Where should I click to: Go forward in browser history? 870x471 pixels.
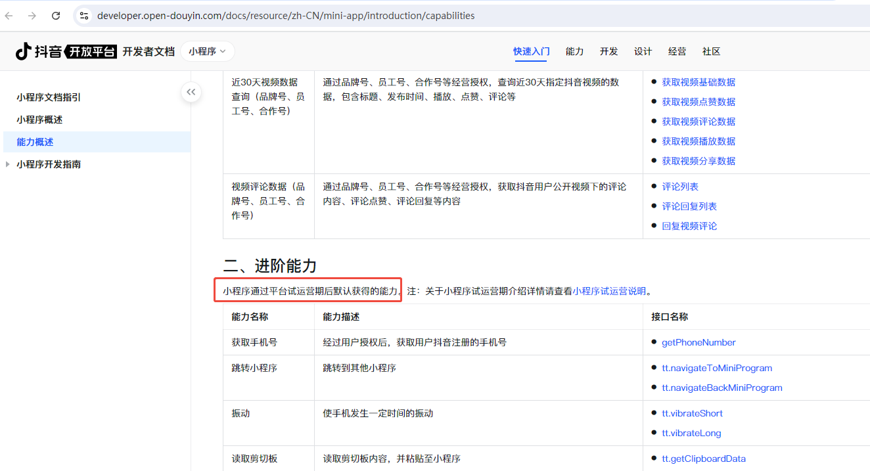coord(32,16)
